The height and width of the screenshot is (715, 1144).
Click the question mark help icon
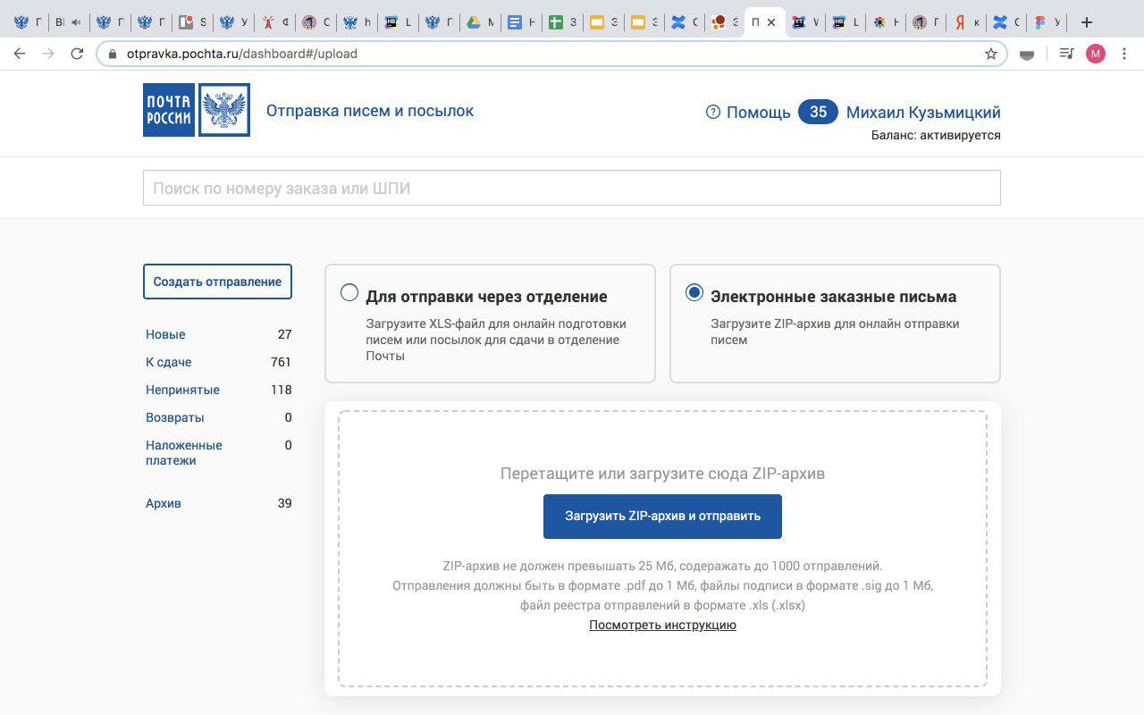(x=712, y=112)
